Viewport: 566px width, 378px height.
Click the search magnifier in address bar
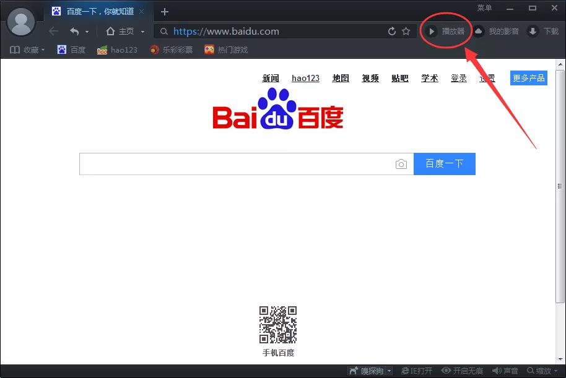(164, 32)
